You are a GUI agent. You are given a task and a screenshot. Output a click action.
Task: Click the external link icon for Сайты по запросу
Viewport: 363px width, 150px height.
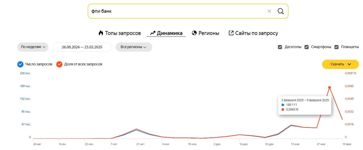[x=231, y=33]
